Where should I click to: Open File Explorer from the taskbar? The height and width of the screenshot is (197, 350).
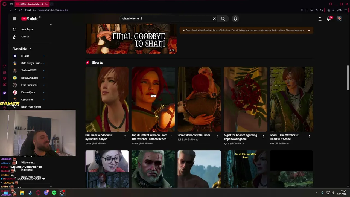click(x=22, y=193)
